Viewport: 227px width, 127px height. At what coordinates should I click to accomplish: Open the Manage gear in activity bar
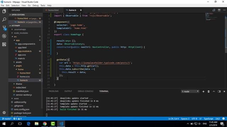4,113
